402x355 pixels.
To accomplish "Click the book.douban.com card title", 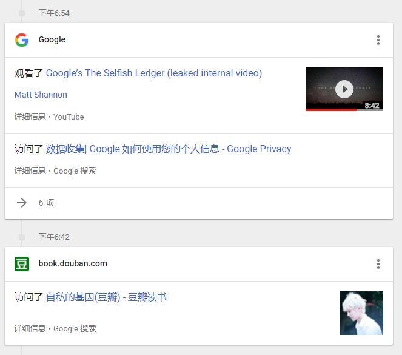I will [73, 263].
